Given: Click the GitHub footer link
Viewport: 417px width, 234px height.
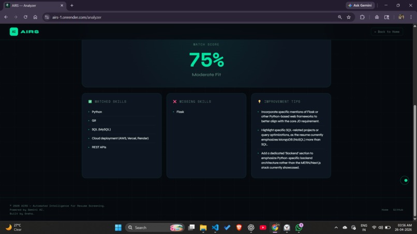Looking at the screenshot, I should pyautogui.click(x=398, y=210).
